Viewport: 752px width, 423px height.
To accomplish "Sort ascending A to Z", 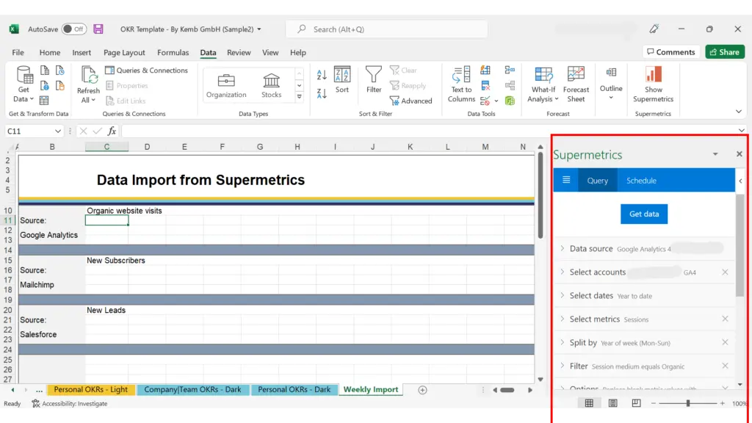I will (x=322, y=74).
